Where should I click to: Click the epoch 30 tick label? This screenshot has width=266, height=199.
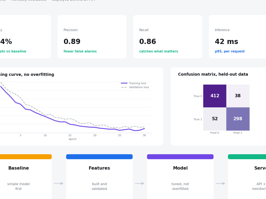pos(144,135)
